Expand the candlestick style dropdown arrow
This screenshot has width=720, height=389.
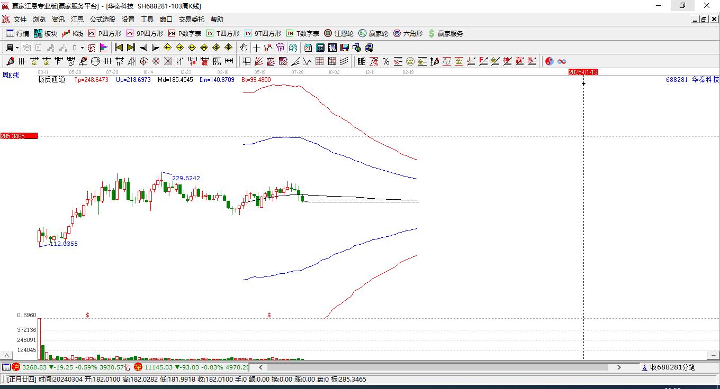[82, 48]
